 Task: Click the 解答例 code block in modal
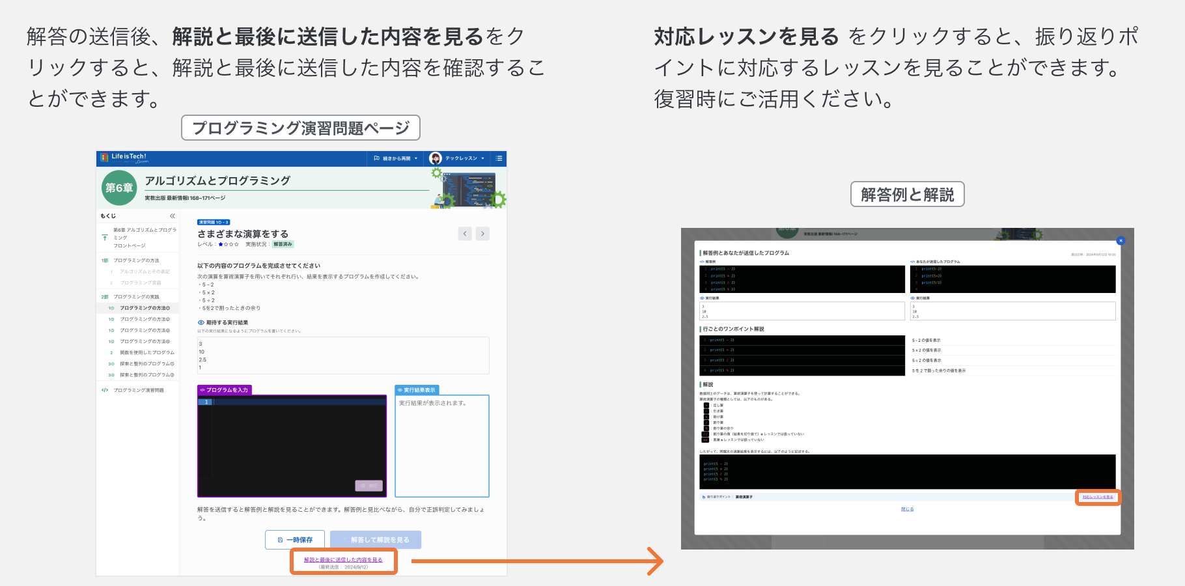[x=802, y=279]
